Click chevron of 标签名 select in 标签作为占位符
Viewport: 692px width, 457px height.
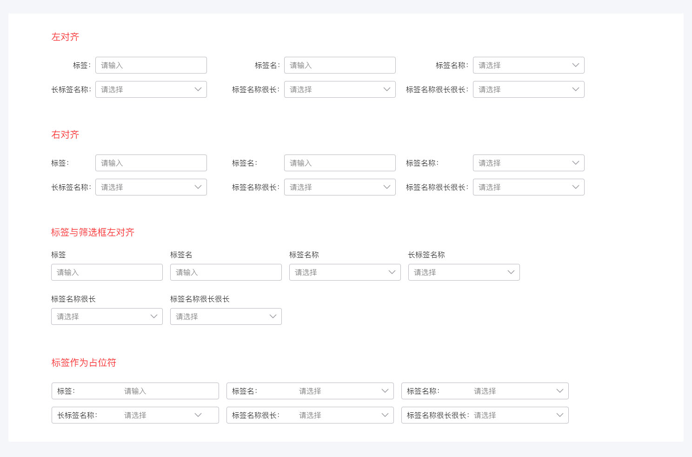click(x=385, y=391)
